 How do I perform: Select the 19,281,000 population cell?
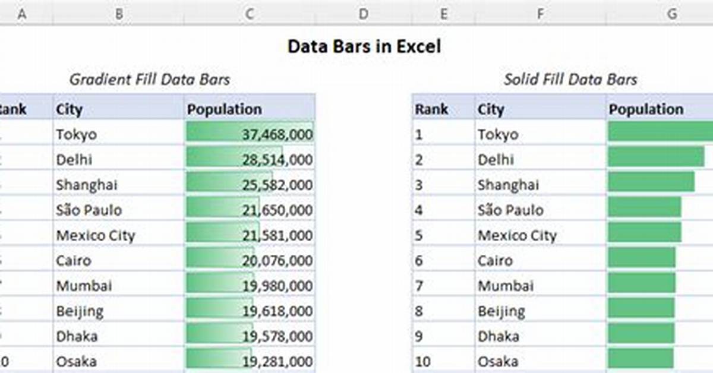click(x=250, y=361)
